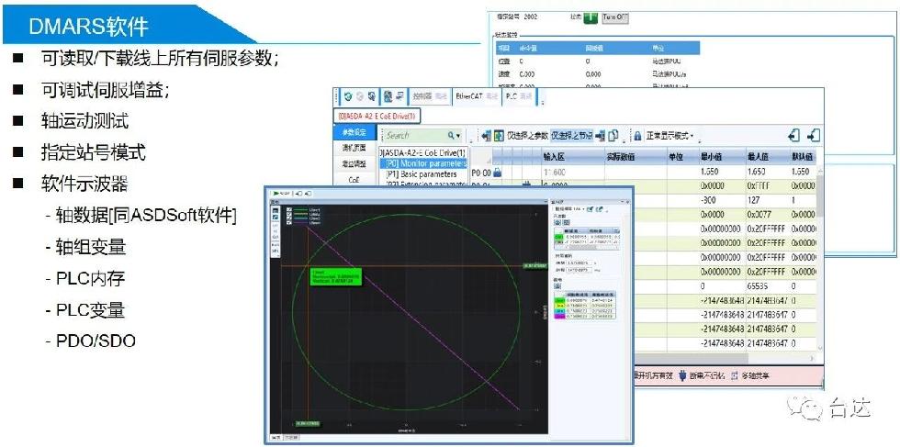Image resolution: width=900 pixels, height=447 pixels.
Task: Click the 65535 maximum value cell
Action: click(x=767, y=285)
